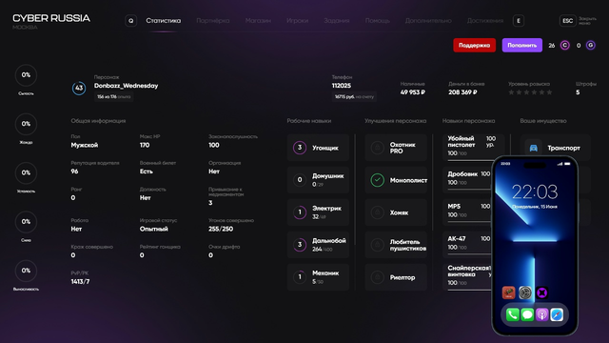Click the Угонов совершено value 255/250
Viewport: 609px width, 343px height.
point(221,229)
